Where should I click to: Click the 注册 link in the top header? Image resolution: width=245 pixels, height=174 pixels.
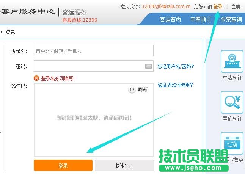pyautogui.click(x=236, y=6)
